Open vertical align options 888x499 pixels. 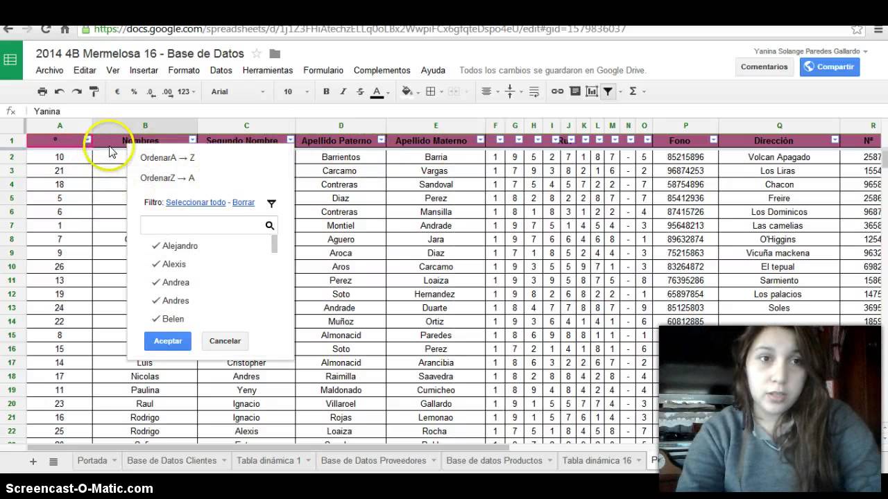tap(510, 91)
